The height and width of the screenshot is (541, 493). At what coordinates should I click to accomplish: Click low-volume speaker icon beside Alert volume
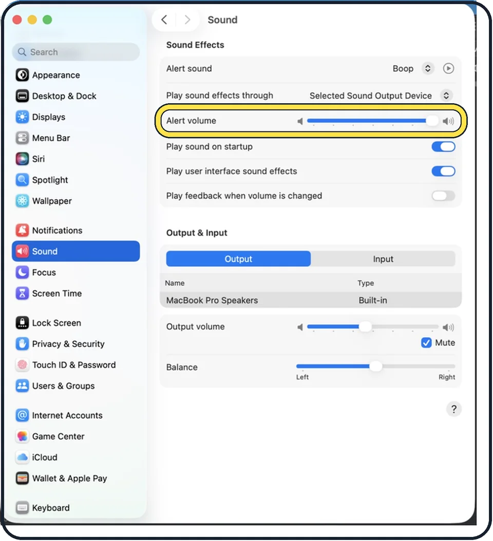tap(300, 121)
